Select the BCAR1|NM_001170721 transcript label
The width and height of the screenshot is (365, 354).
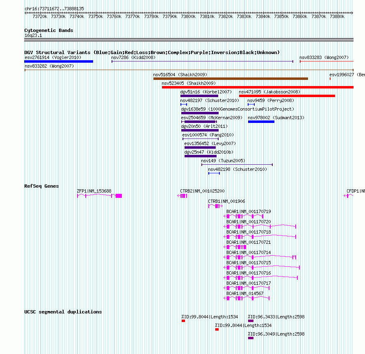tap(249, 242)
